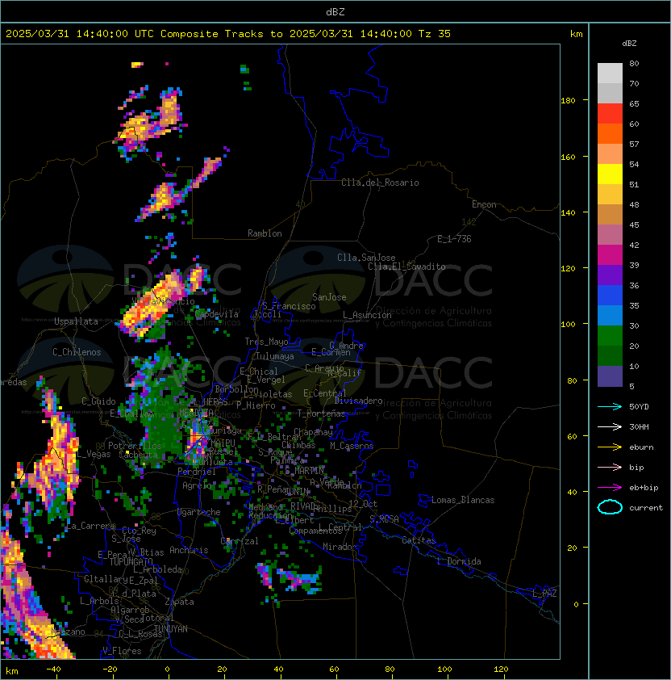Click the 'Ramblon' label near the boundary line
This screenshot has width=671, height=680.
(265, 233)
